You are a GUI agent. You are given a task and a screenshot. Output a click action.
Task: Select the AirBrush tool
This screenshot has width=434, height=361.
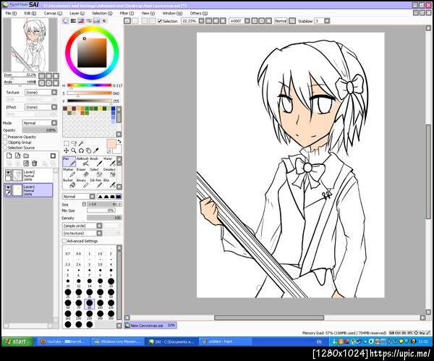click(82, 161)
